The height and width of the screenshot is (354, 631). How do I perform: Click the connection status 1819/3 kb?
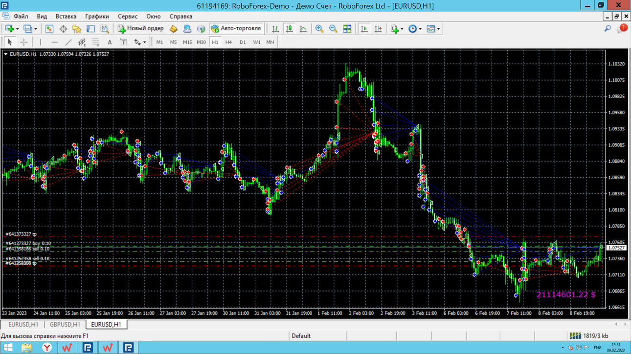coord(589,336)
